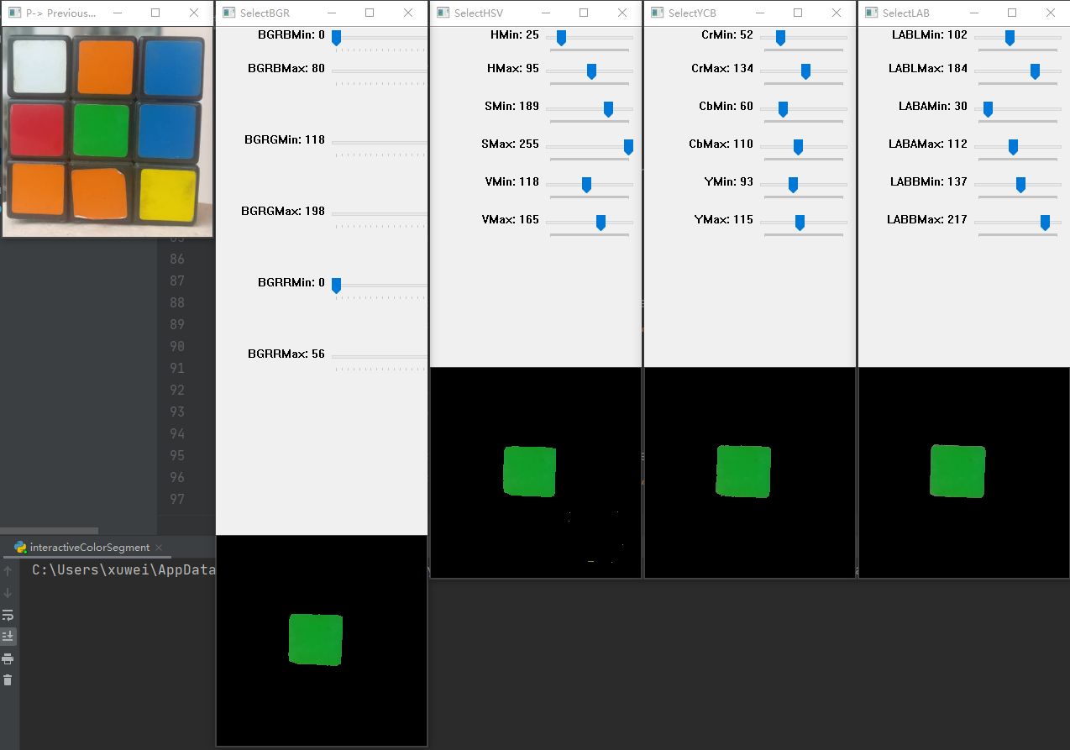Click the editor horizontal scrollbar thumb
Viewport: 1070px width, 750px height.
(x=49, y=531)
